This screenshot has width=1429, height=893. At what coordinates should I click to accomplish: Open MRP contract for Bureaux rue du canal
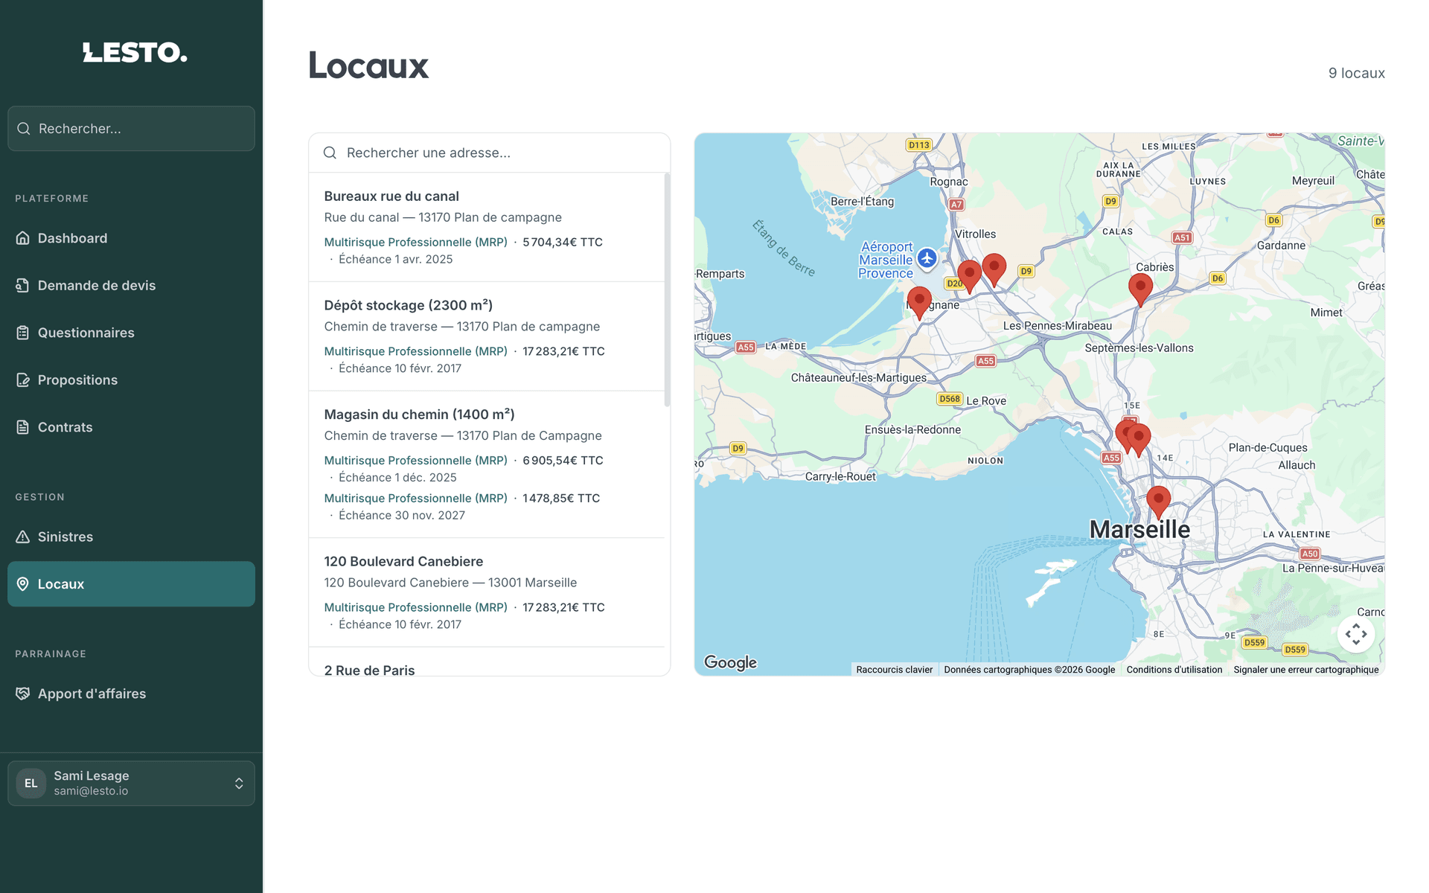tap(415, 242)
